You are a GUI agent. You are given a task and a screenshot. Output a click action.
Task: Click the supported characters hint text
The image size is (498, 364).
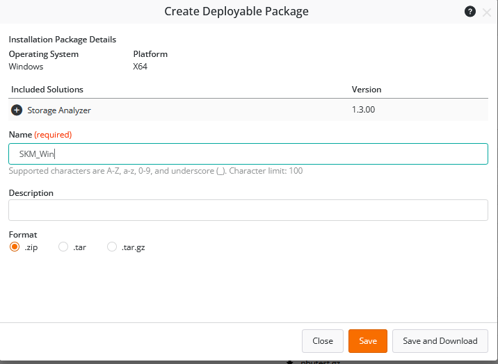click(156, 171)
